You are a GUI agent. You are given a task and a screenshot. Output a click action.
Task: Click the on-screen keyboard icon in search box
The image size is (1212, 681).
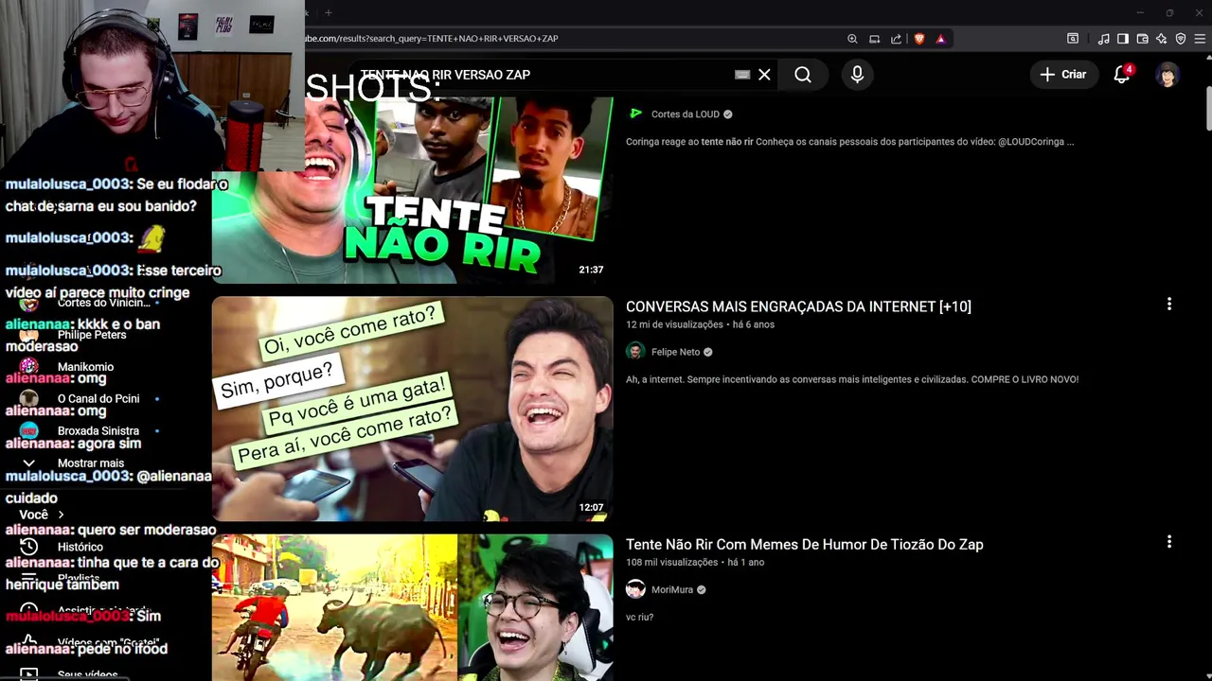tap(742, 75)
